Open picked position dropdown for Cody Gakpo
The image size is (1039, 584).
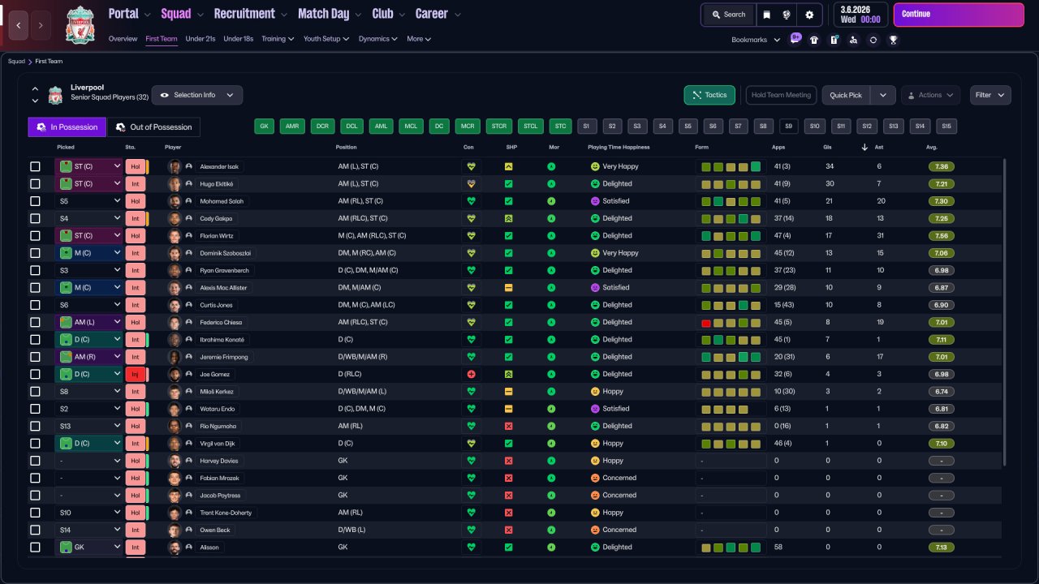coord(89,218)
